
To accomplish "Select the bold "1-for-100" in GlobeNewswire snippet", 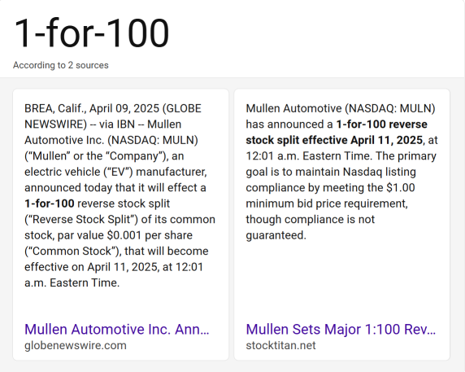I will click(x=50, y=204).
